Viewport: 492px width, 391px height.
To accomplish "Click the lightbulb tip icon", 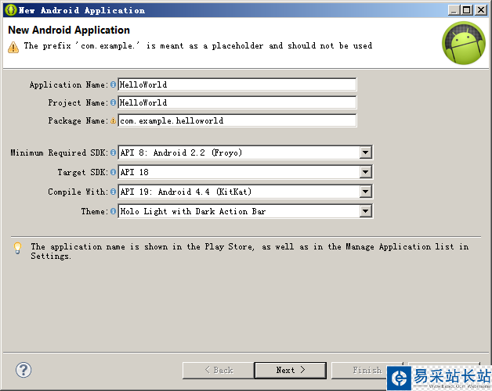I will [x=17, y=249].
